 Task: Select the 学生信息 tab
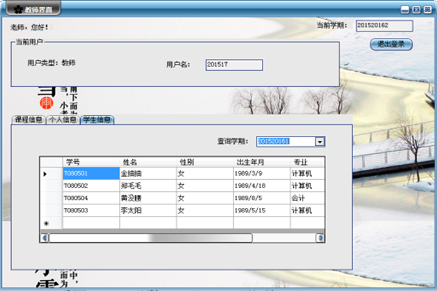97,119
